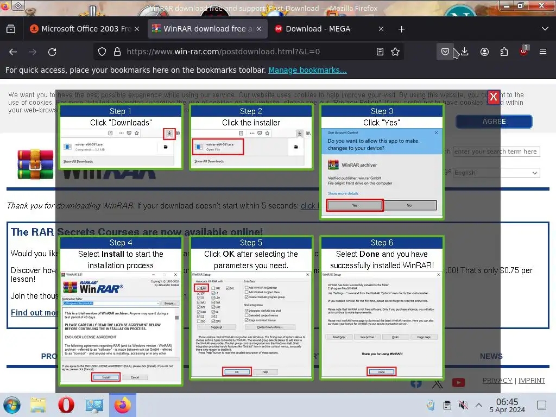Open the clipboard tray icon
The width and height of the screenshot is (556, 417).
[447, 405]
